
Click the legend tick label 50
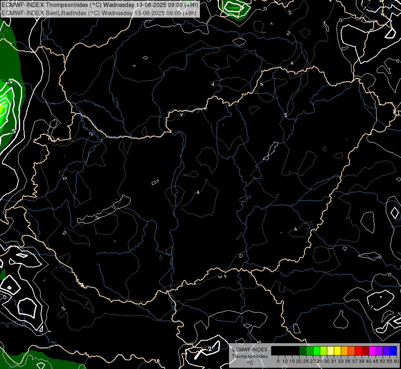(383, 361)
